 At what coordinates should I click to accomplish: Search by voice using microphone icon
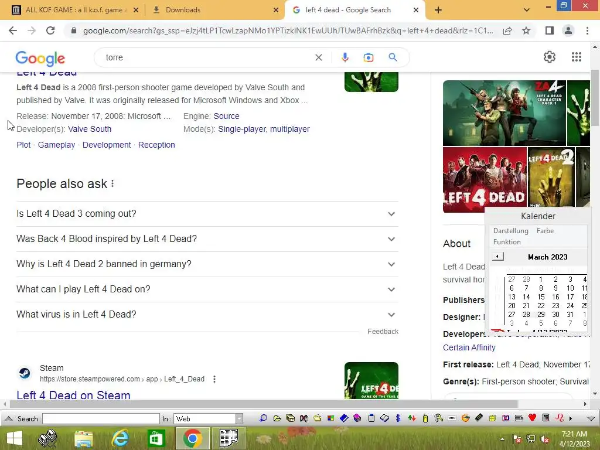pos(345,57)
